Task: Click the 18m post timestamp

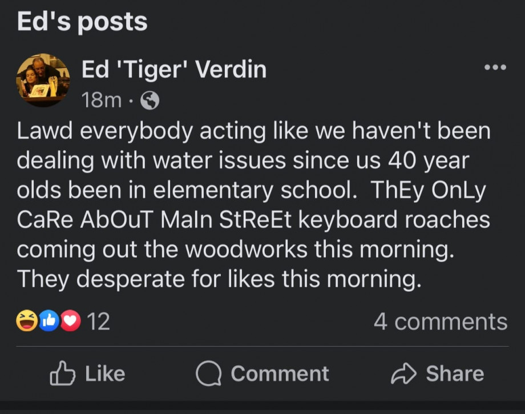Action: [x=102, y=101]
